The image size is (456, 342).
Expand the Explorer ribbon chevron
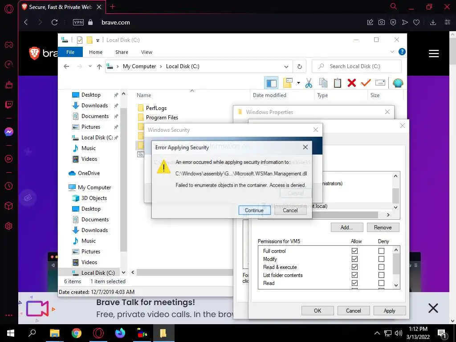(x=392, y=52)
